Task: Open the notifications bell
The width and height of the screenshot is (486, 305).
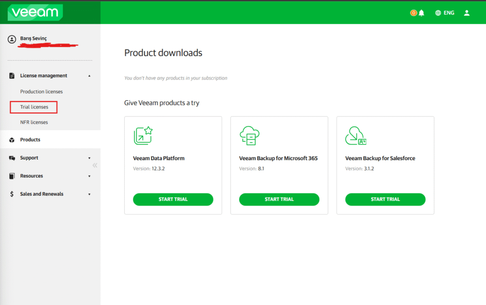Action: (x=421, y=13)
